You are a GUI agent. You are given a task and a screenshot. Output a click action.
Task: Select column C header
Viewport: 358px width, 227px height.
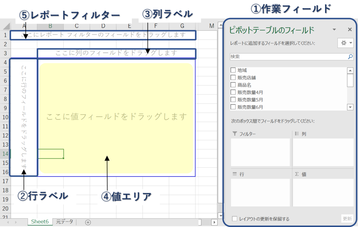pyautogui.click(x=77, y=26)
